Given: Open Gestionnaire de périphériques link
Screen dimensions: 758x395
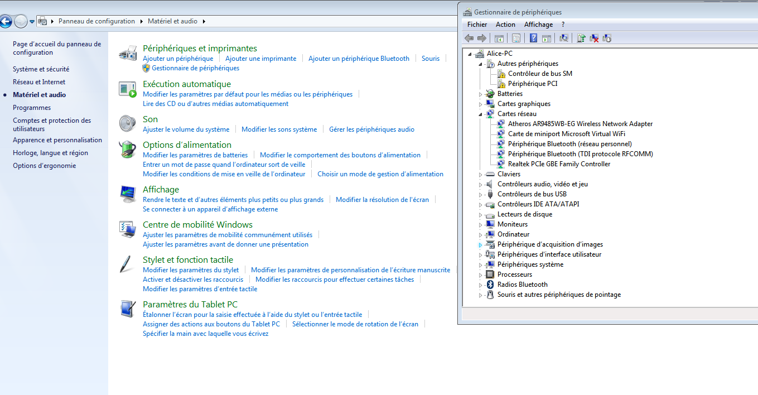Looking at the screenshot, I should point(195,68).
